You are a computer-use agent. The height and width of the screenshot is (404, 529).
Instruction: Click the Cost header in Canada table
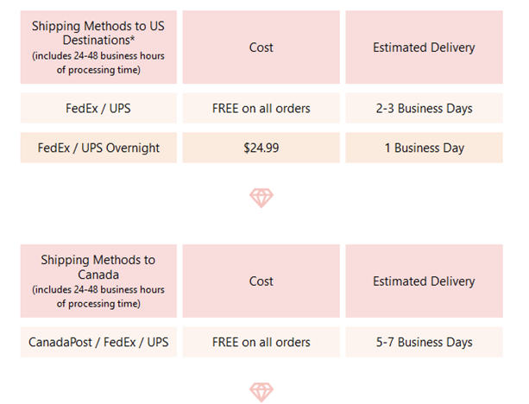(261, 281)
